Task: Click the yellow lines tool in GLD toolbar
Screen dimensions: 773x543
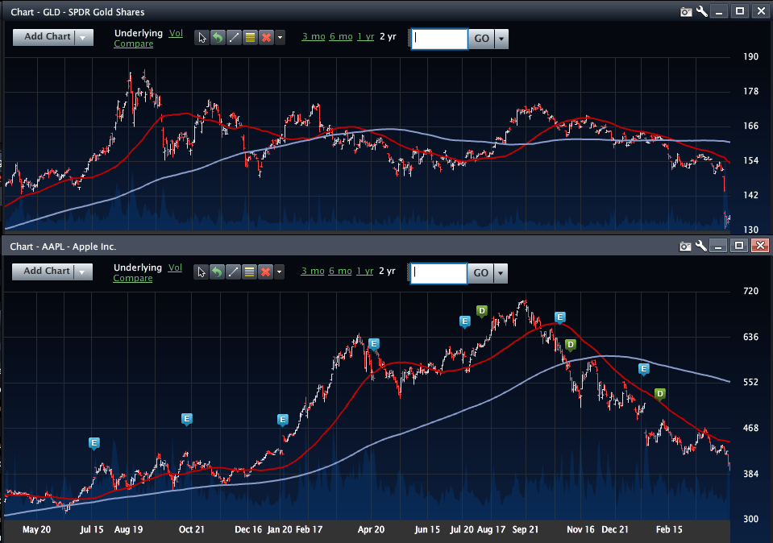Action: click(x=250, y=38)
